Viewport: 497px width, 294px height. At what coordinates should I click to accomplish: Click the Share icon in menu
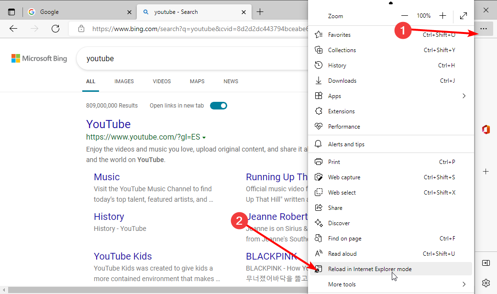[319, 208]
